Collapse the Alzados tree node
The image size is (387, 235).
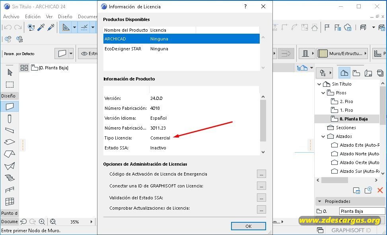point(323,136)
